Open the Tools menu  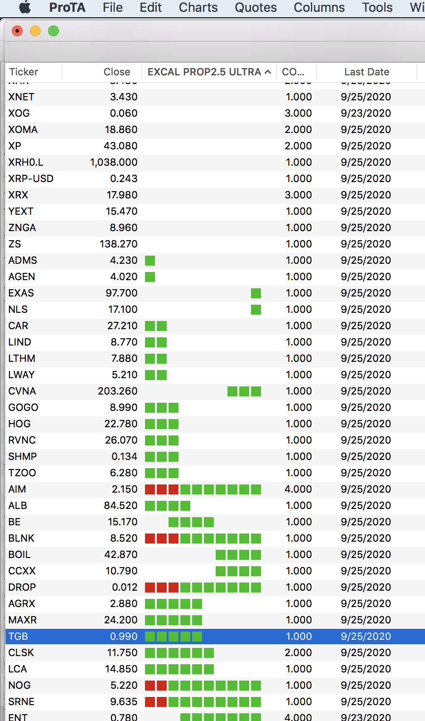[x=377, y=7]
